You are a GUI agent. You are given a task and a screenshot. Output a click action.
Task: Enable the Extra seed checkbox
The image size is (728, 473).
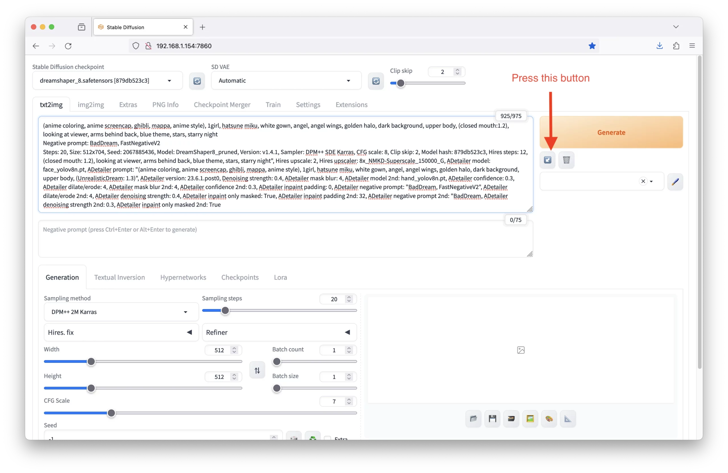coord(327,438)
